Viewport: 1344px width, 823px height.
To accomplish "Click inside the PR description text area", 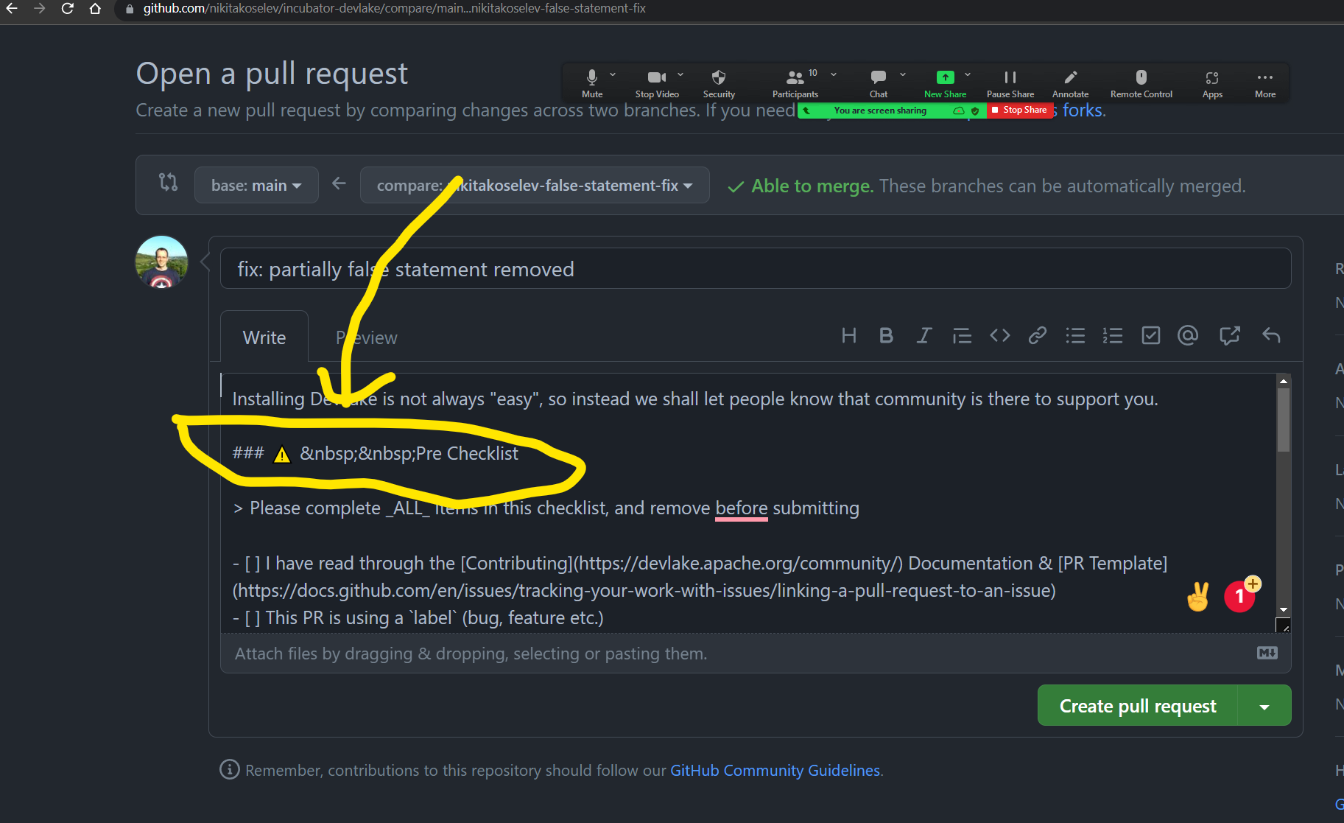I will pyautogui.click(x=748, y=503).
